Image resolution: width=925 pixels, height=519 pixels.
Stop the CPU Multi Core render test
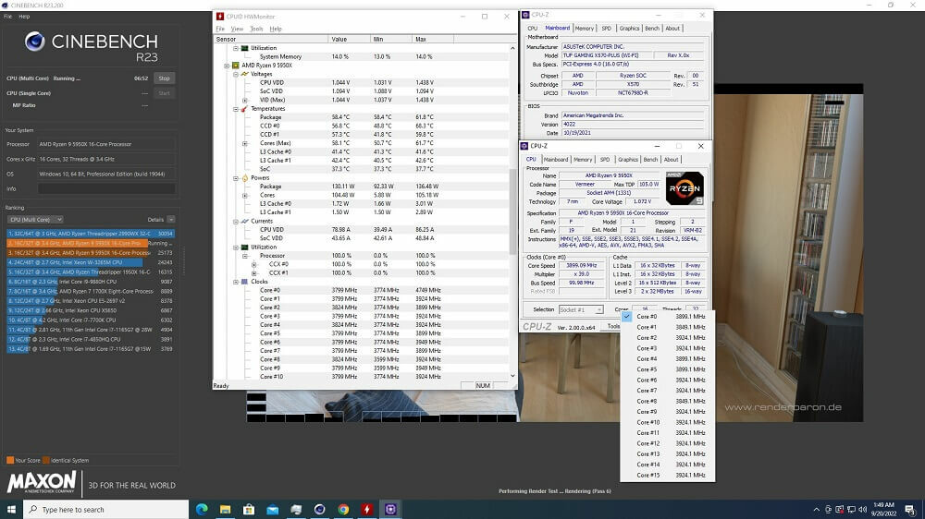[x=164, y=78]
